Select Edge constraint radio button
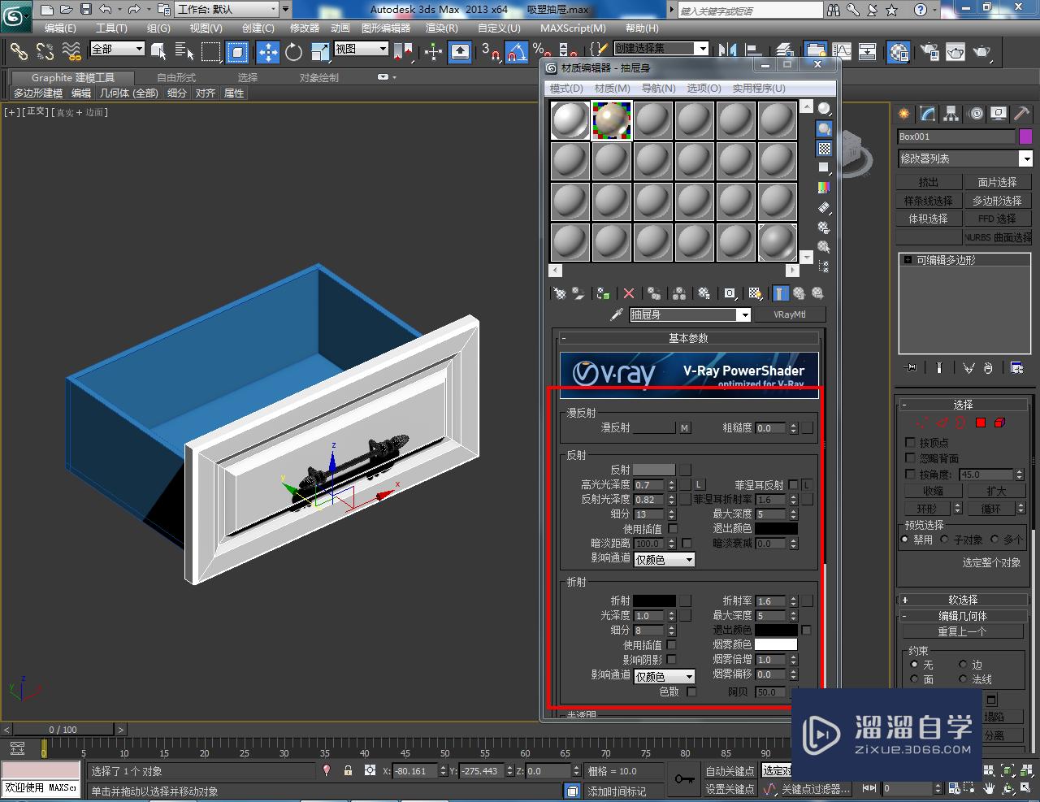This screenshot has height=802, width=1040. tap(963, 664)
